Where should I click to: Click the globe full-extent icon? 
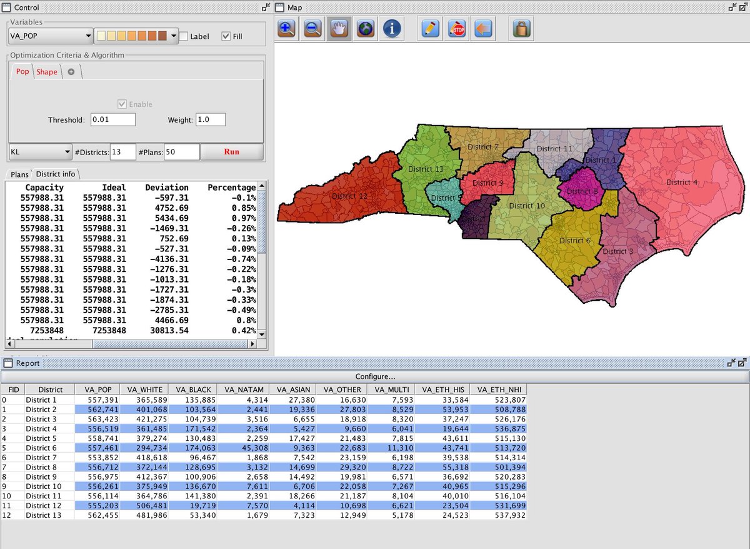[x=366, y=28]
